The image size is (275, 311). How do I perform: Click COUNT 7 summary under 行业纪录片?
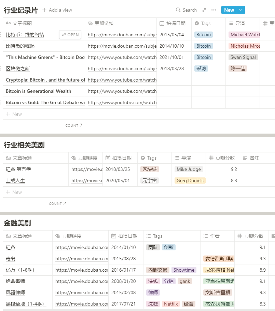click(x=74, y=125)
